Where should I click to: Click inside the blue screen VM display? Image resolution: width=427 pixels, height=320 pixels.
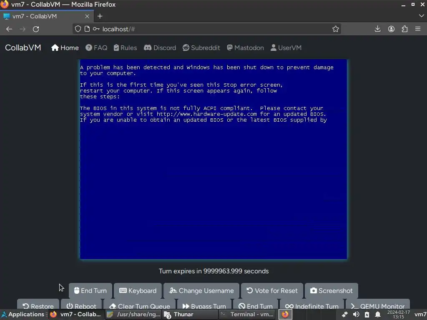pos(213,159)
